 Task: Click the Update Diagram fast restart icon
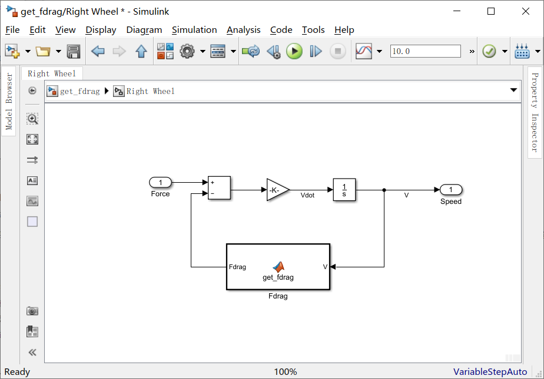251,51
